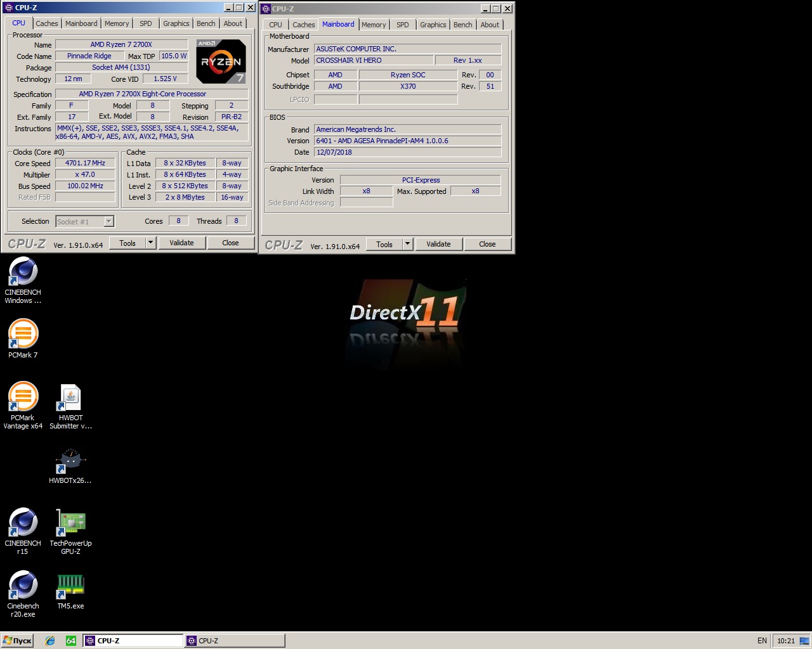812x649 pixels.
Task: Launch PCMark 7 desktop icon
Action: coord(23,338)
